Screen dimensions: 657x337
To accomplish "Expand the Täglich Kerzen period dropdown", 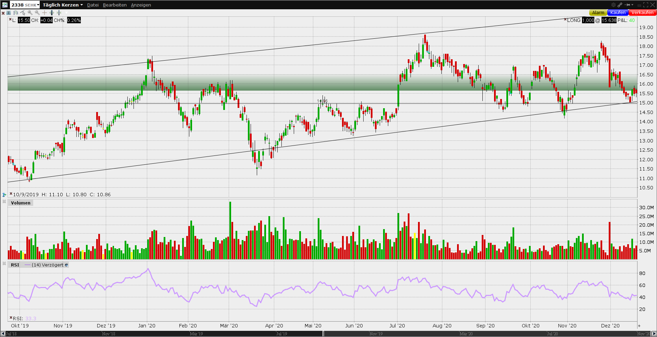I will pyautogui.click(x=63, y=5).
